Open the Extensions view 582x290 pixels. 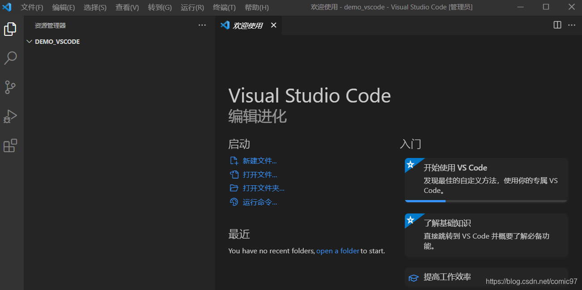click(x=10, y=145)
